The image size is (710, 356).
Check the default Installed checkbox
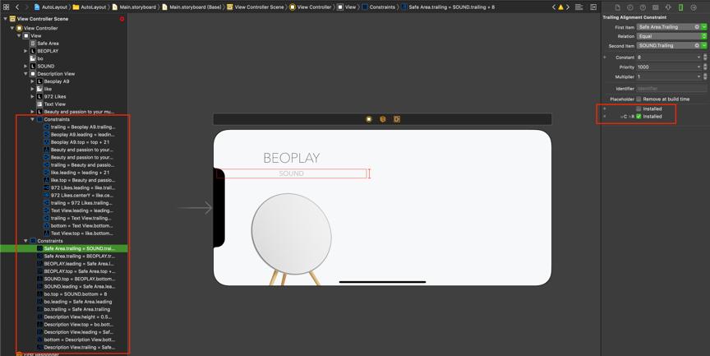[639, 109]
